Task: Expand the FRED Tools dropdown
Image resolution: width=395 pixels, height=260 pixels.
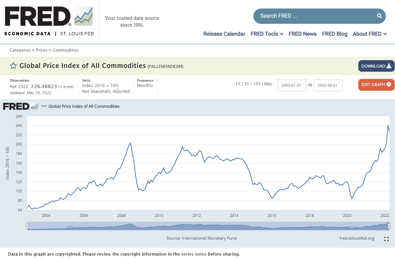Action: pos(267,34)
